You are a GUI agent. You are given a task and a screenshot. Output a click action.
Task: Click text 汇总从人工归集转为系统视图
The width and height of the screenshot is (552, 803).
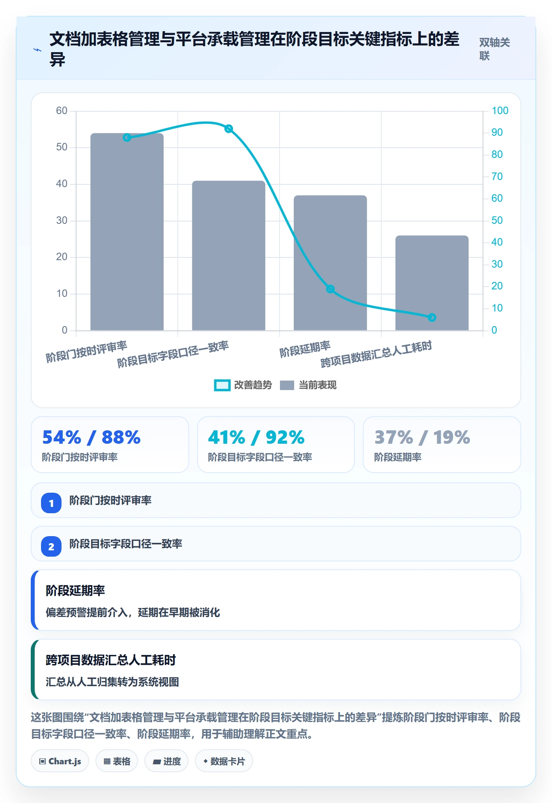click(112, 682)
